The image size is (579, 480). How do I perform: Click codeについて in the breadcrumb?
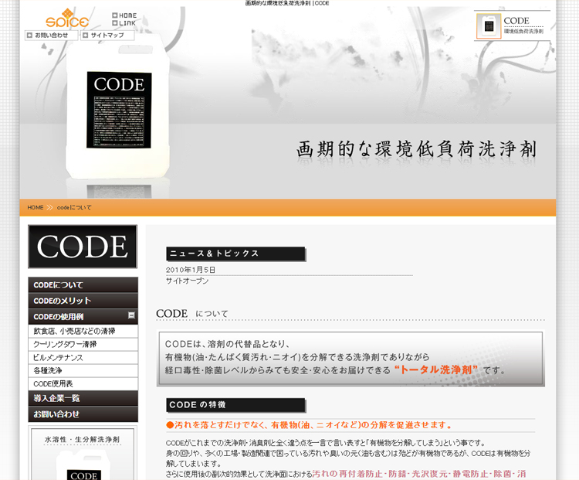point(74,207)
